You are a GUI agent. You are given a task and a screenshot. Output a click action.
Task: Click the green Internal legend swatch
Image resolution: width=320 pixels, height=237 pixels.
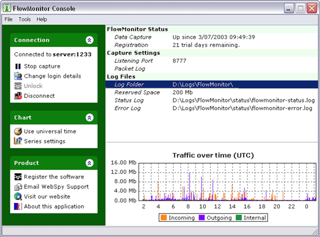pos(238,218)
